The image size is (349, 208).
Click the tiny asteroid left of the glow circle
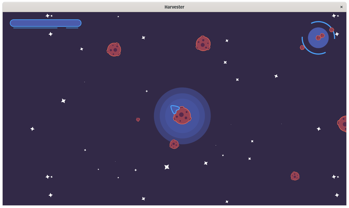click(x=138, y=119)
